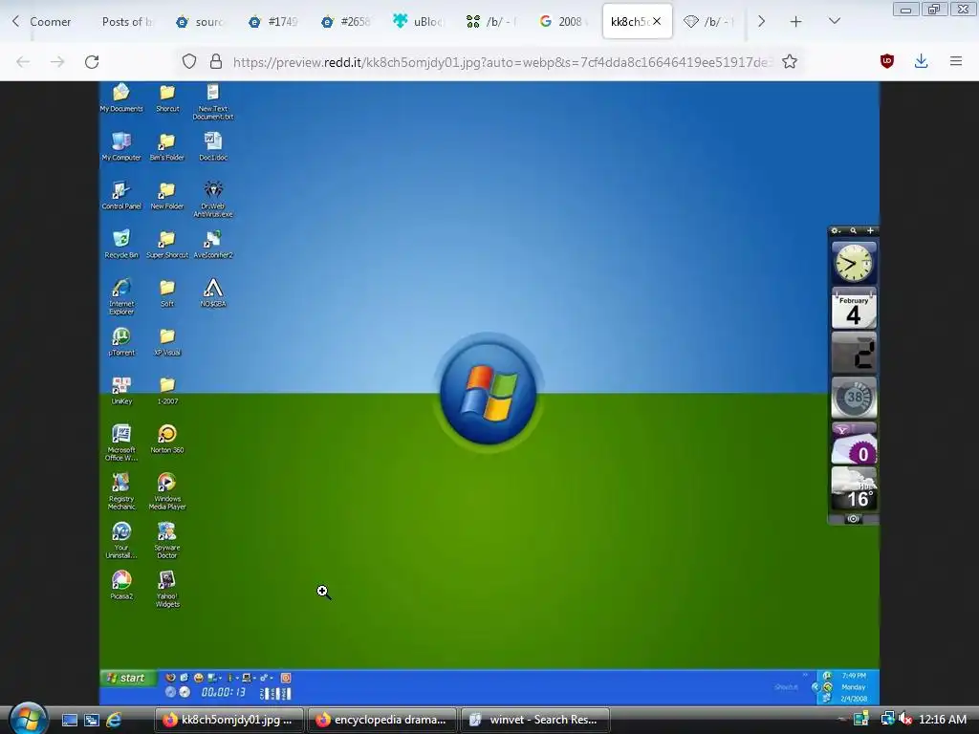Click My Computer icon in pictured desktop
Viewport: 979px width, 734px height.
click(121, 146)
